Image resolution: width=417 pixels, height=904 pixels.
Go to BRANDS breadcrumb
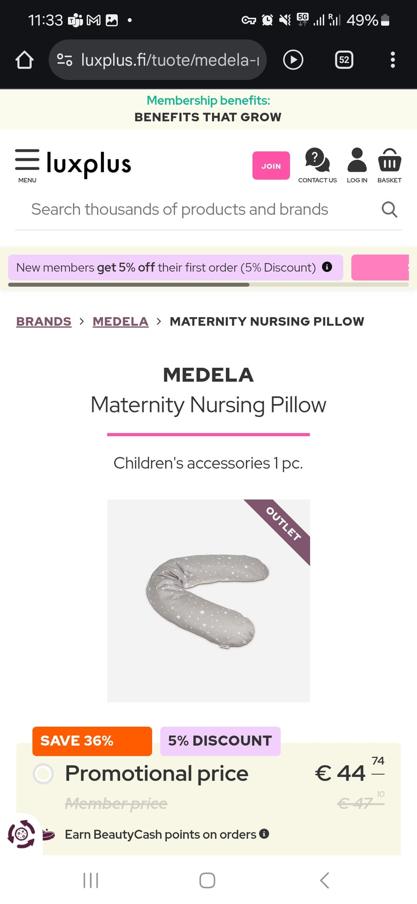(x=43, y=322)
